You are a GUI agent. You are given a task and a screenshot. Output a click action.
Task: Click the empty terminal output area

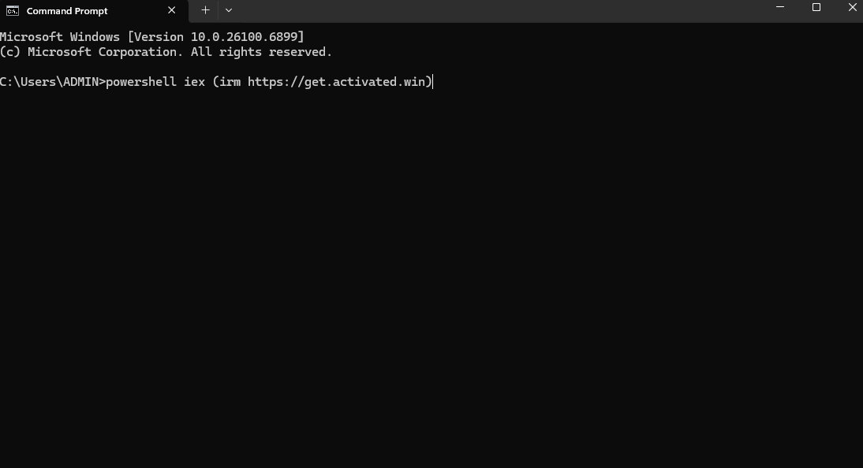431,276
